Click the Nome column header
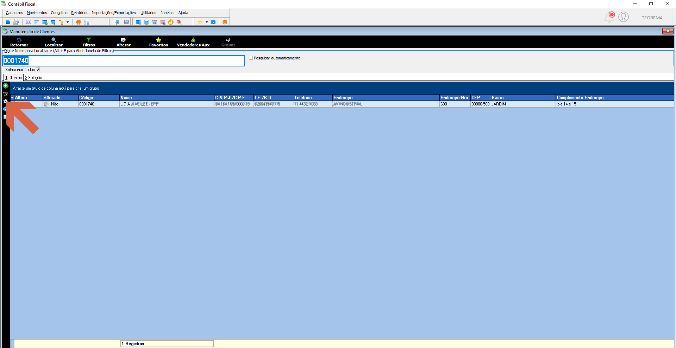 167,98
